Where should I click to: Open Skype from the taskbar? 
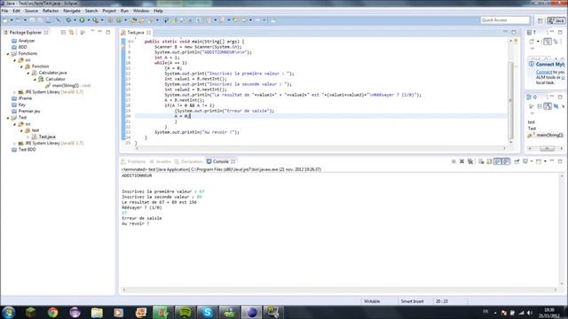coord(207,312)
